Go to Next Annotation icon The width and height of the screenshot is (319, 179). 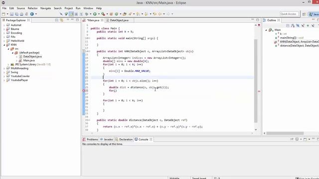click(138, 14)
